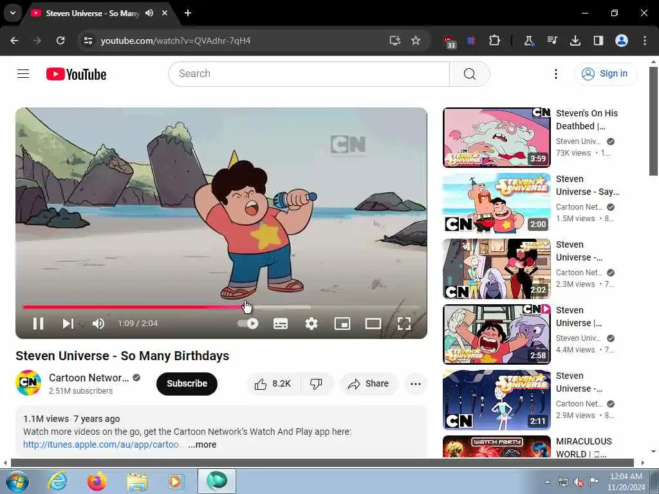Go back in browser history
Image resolution: width=659 pixels, height=494 pixels.
point(14,41)
